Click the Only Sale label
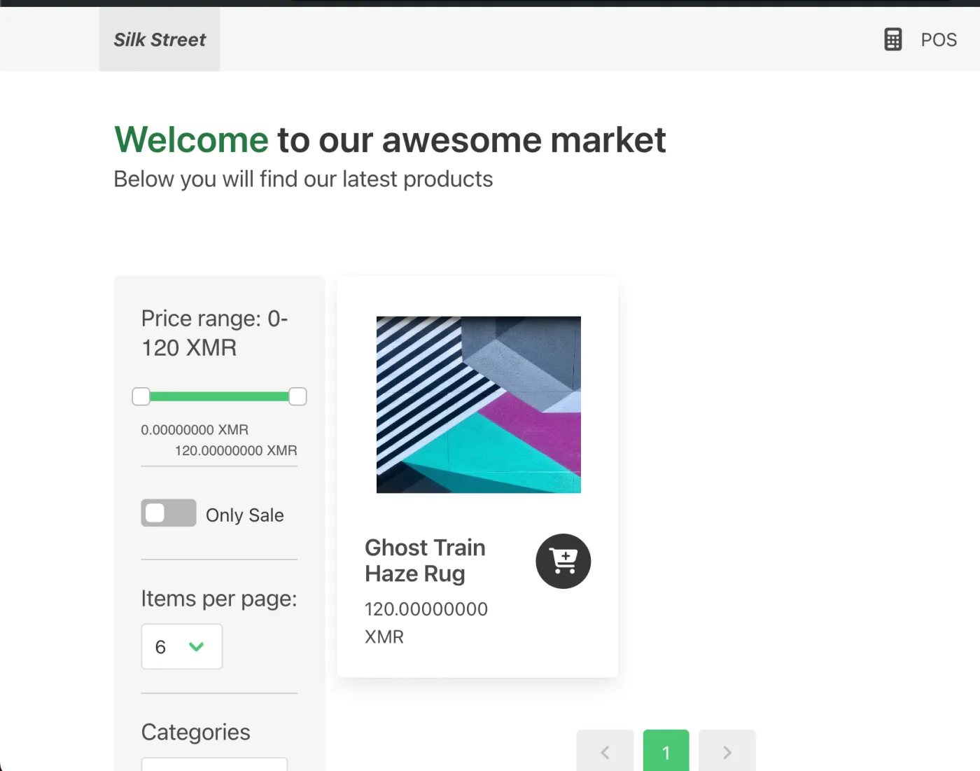This screenshot has height=771, width=980. (x=245, y=515)
